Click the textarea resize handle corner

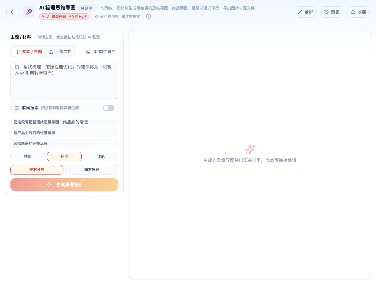coord(116,97)
